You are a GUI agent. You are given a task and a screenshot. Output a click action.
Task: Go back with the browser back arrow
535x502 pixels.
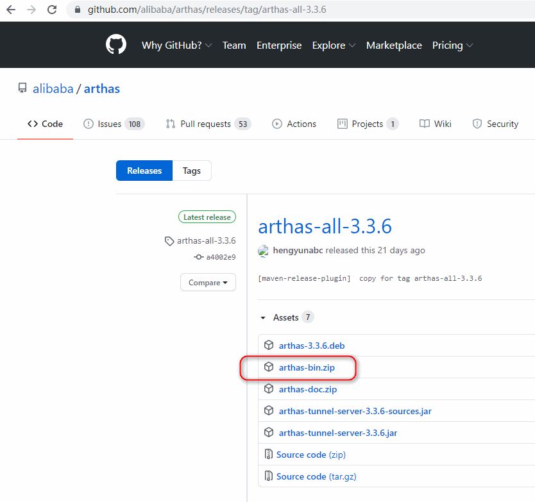(x=11, y=10)
